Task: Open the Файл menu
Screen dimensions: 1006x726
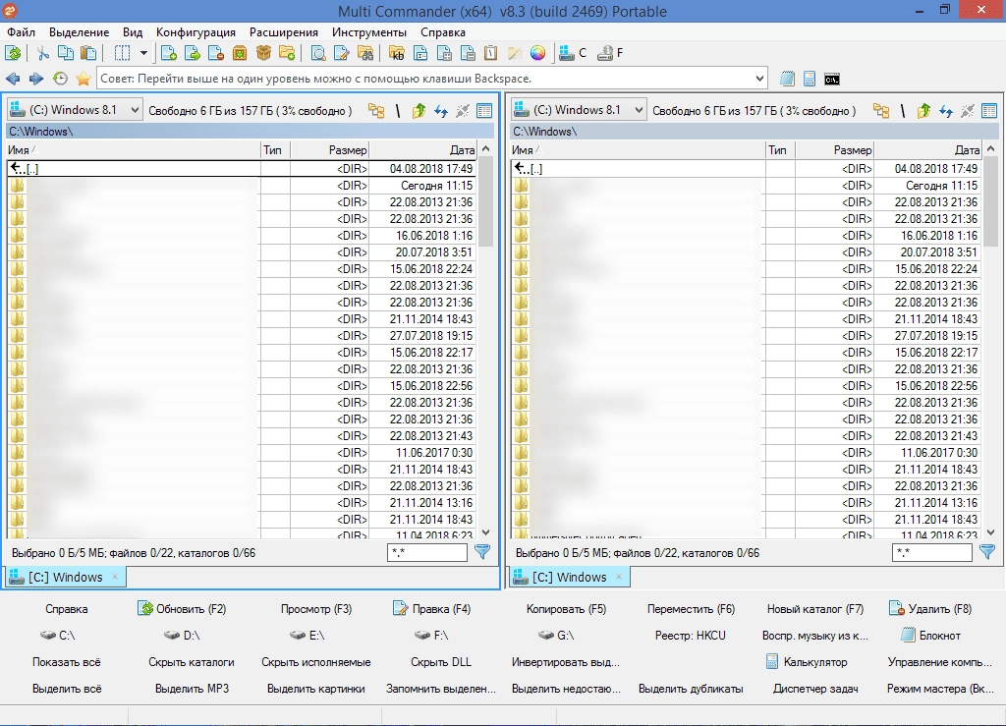Action: click(22, 32)
